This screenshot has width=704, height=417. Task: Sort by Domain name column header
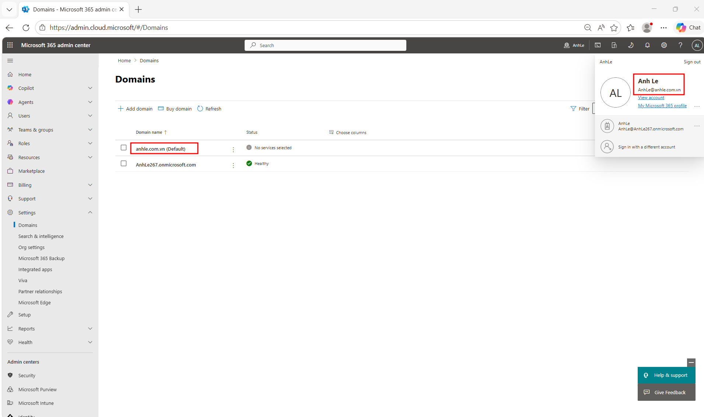[151, 132]
